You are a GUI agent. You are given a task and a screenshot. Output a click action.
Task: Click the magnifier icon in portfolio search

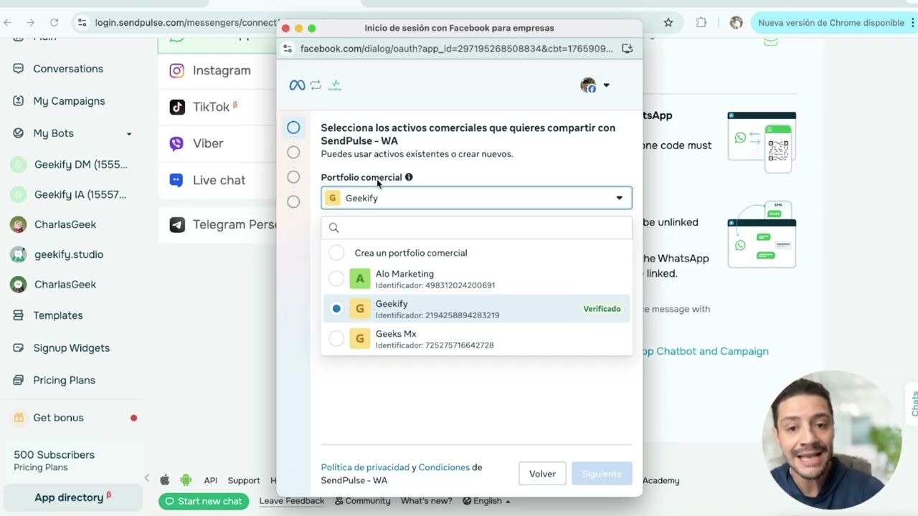(x=333, y=228)
